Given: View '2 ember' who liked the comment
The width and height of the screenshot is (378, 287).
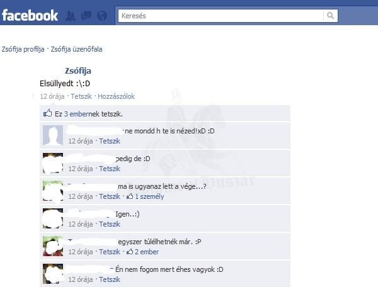Looking at the screenshot, I should pos(147,252).
